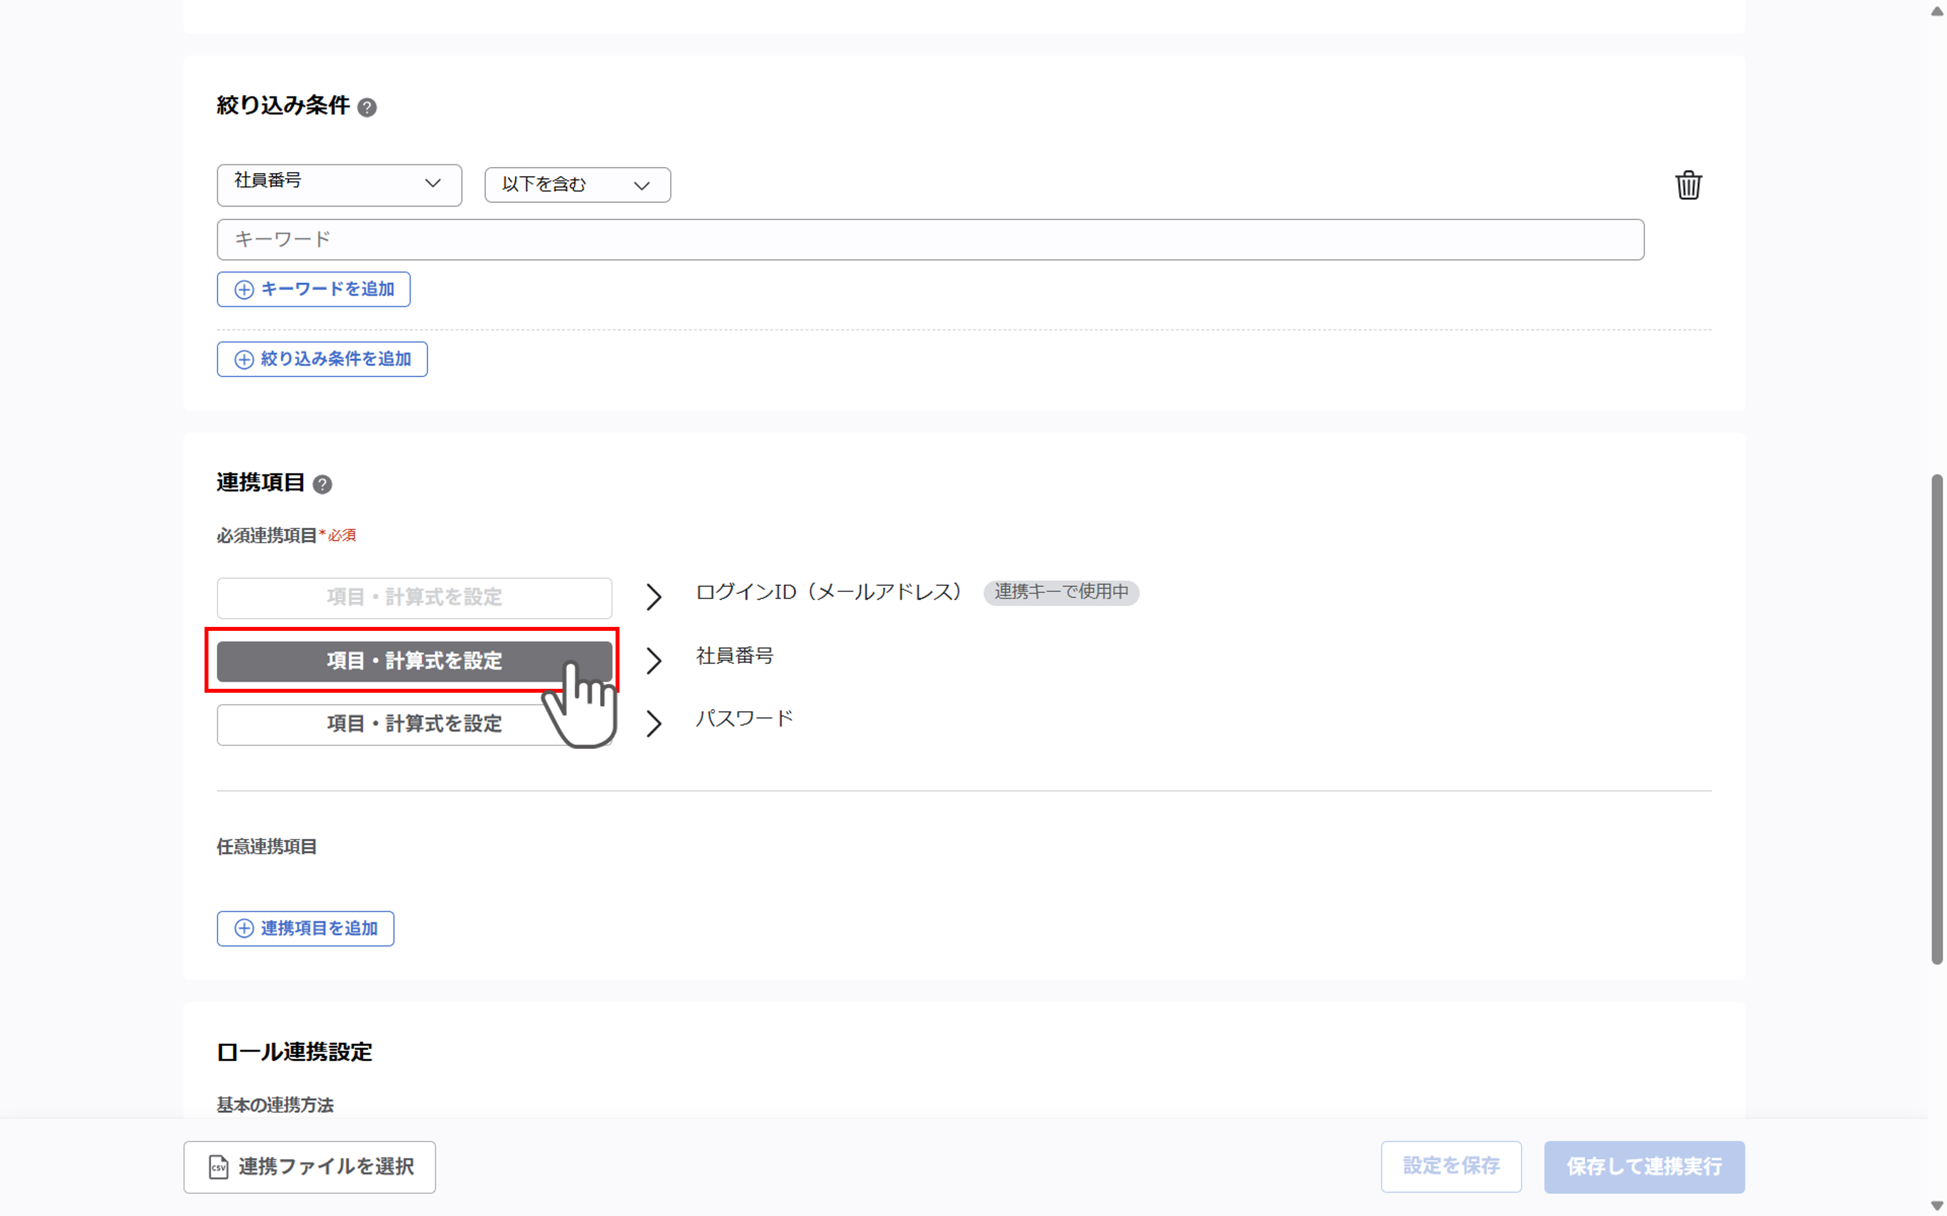Focus the キーワード input field

930,240
